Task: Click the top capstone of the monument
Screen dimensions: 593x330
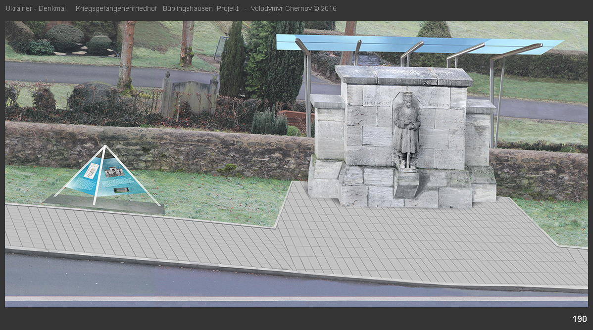Action: pos(404,75)
